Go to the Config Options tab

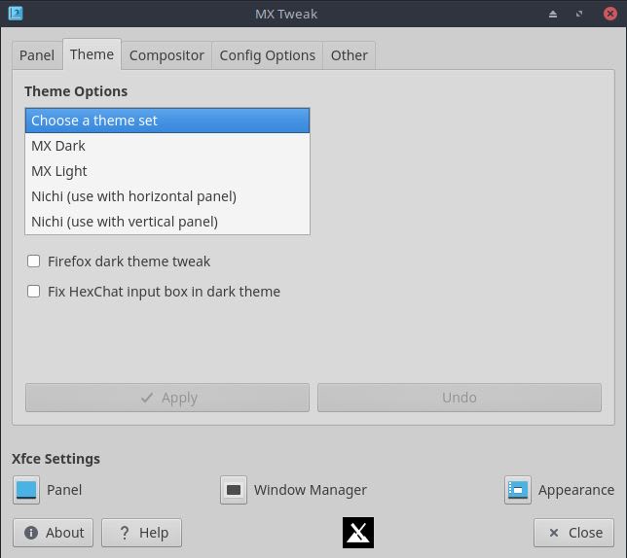(x=268, y=55)
